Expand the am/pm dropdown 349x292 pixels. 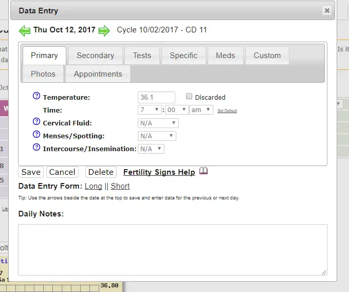201,110
